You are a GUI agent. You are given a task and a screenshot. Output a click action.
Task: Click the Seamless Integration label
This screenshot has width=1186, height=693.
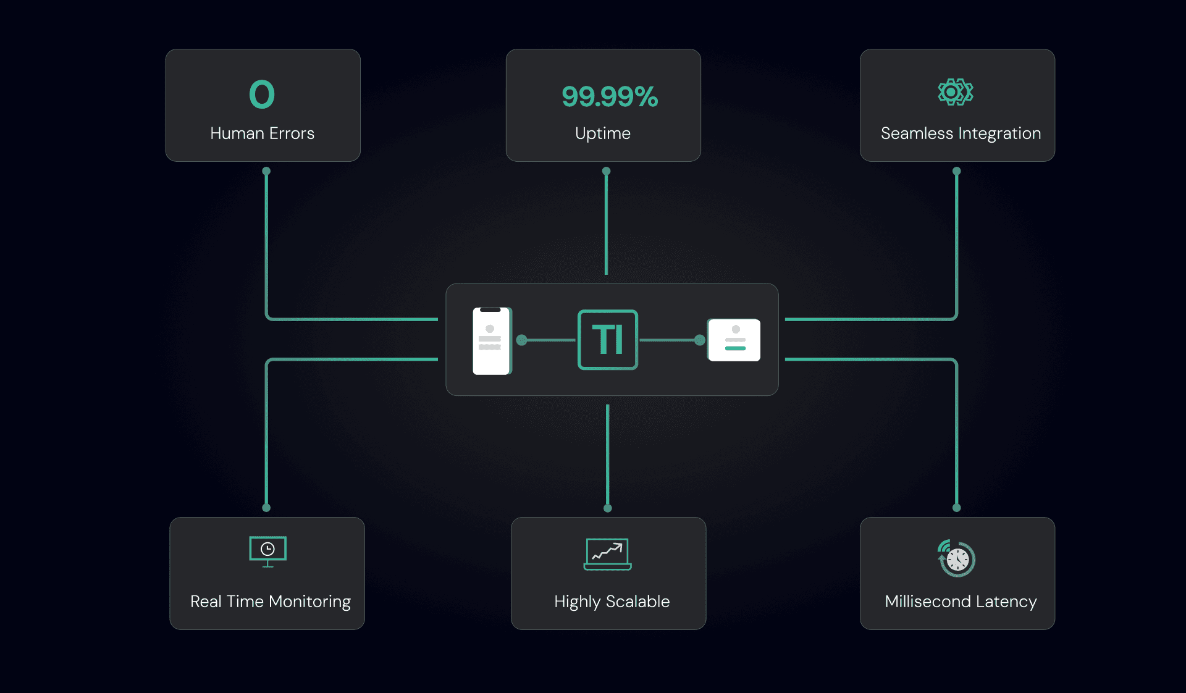click(961, 133)
